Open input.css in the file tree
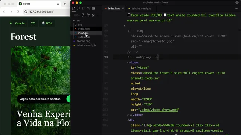This screenshot has width=241, height=135. tap(83, 33)
